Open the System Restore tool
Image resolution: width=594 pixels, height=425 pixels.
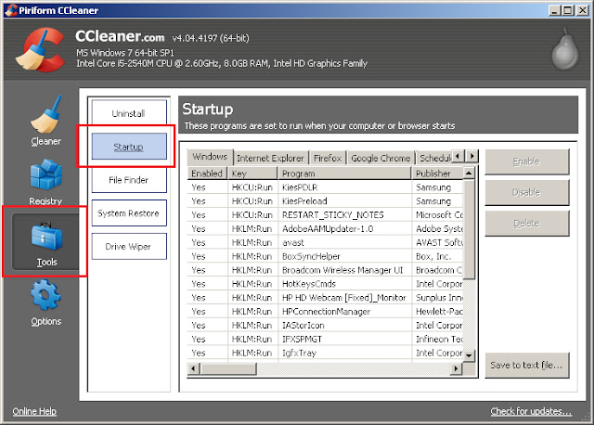pyautogui.click(x=129, y=212)
